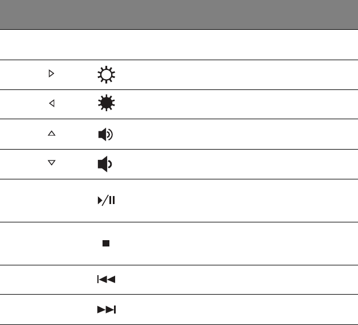Select the downward-pointing triangle arrow
Screen dimensions: 358x325
(x=51, y=163)
